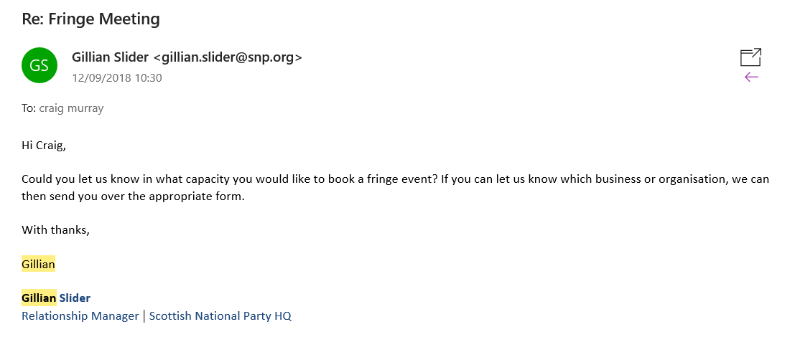The image size is (795, 337).
Task: Click the 12/09/2018 10:30 timestamp
Action: coord(117,78)
